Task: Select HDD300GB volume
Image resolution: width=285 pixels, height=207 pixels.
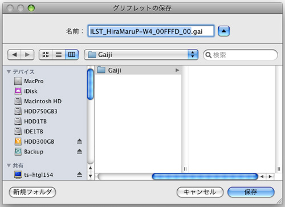Action: click(44, 141)
